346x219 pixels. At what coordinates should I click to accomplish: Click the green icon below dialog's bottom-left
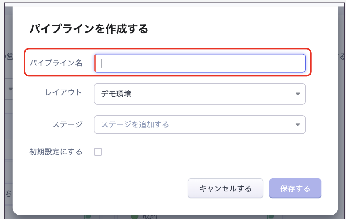pos(87,217)
